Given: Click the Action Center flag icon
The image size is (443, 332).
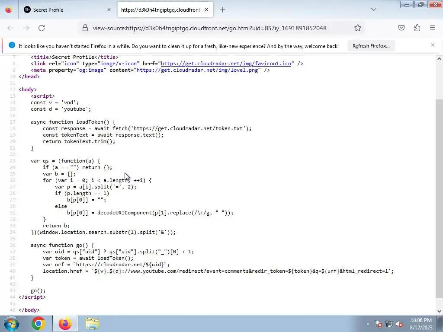Looking at the screenshot, I should pyautogui.click(x=378, y=324).
